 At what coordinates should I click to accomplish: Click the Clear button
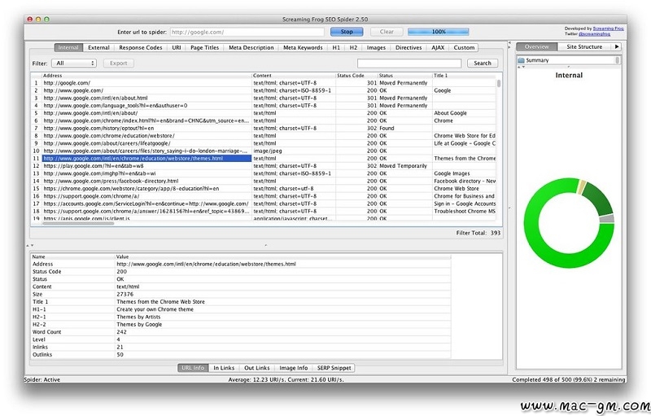(387, 32)
